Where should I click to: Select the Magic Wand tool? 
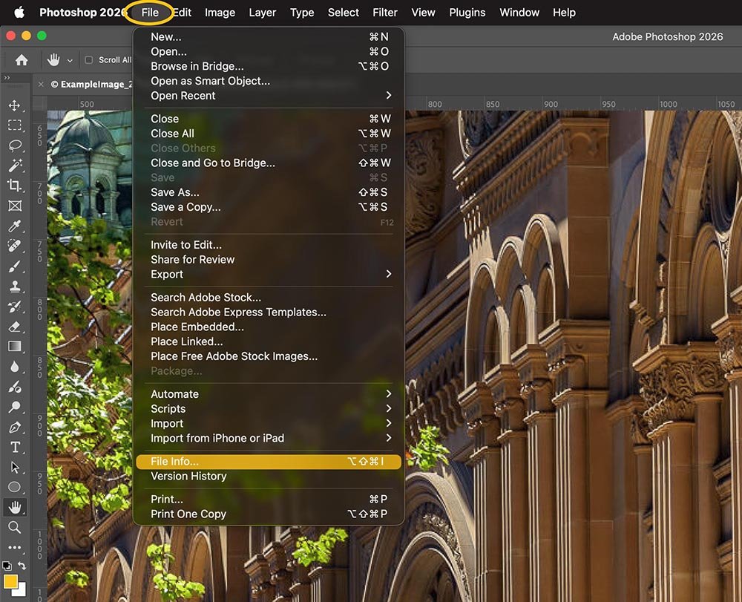[15, 166]
